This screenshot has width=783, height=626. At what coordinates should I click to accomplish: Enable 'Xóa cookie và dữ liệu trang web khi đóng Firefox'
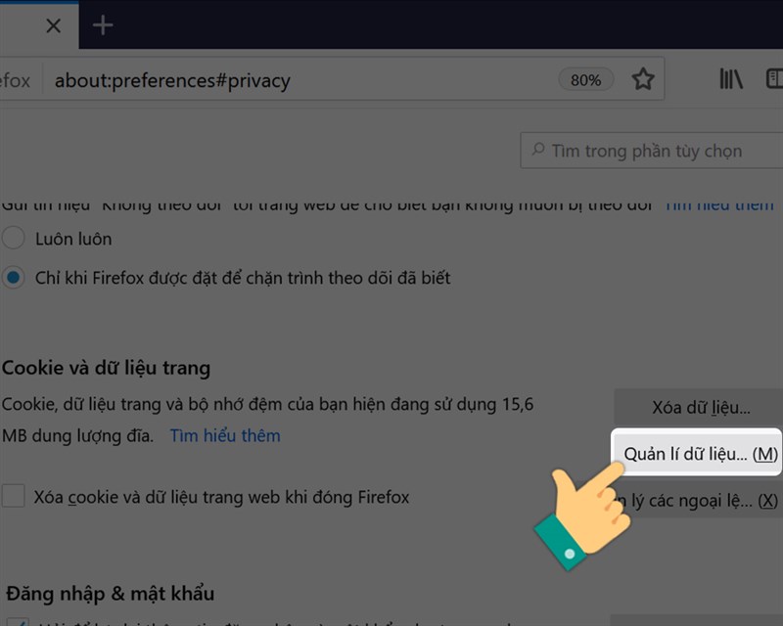tap(14, 496)
